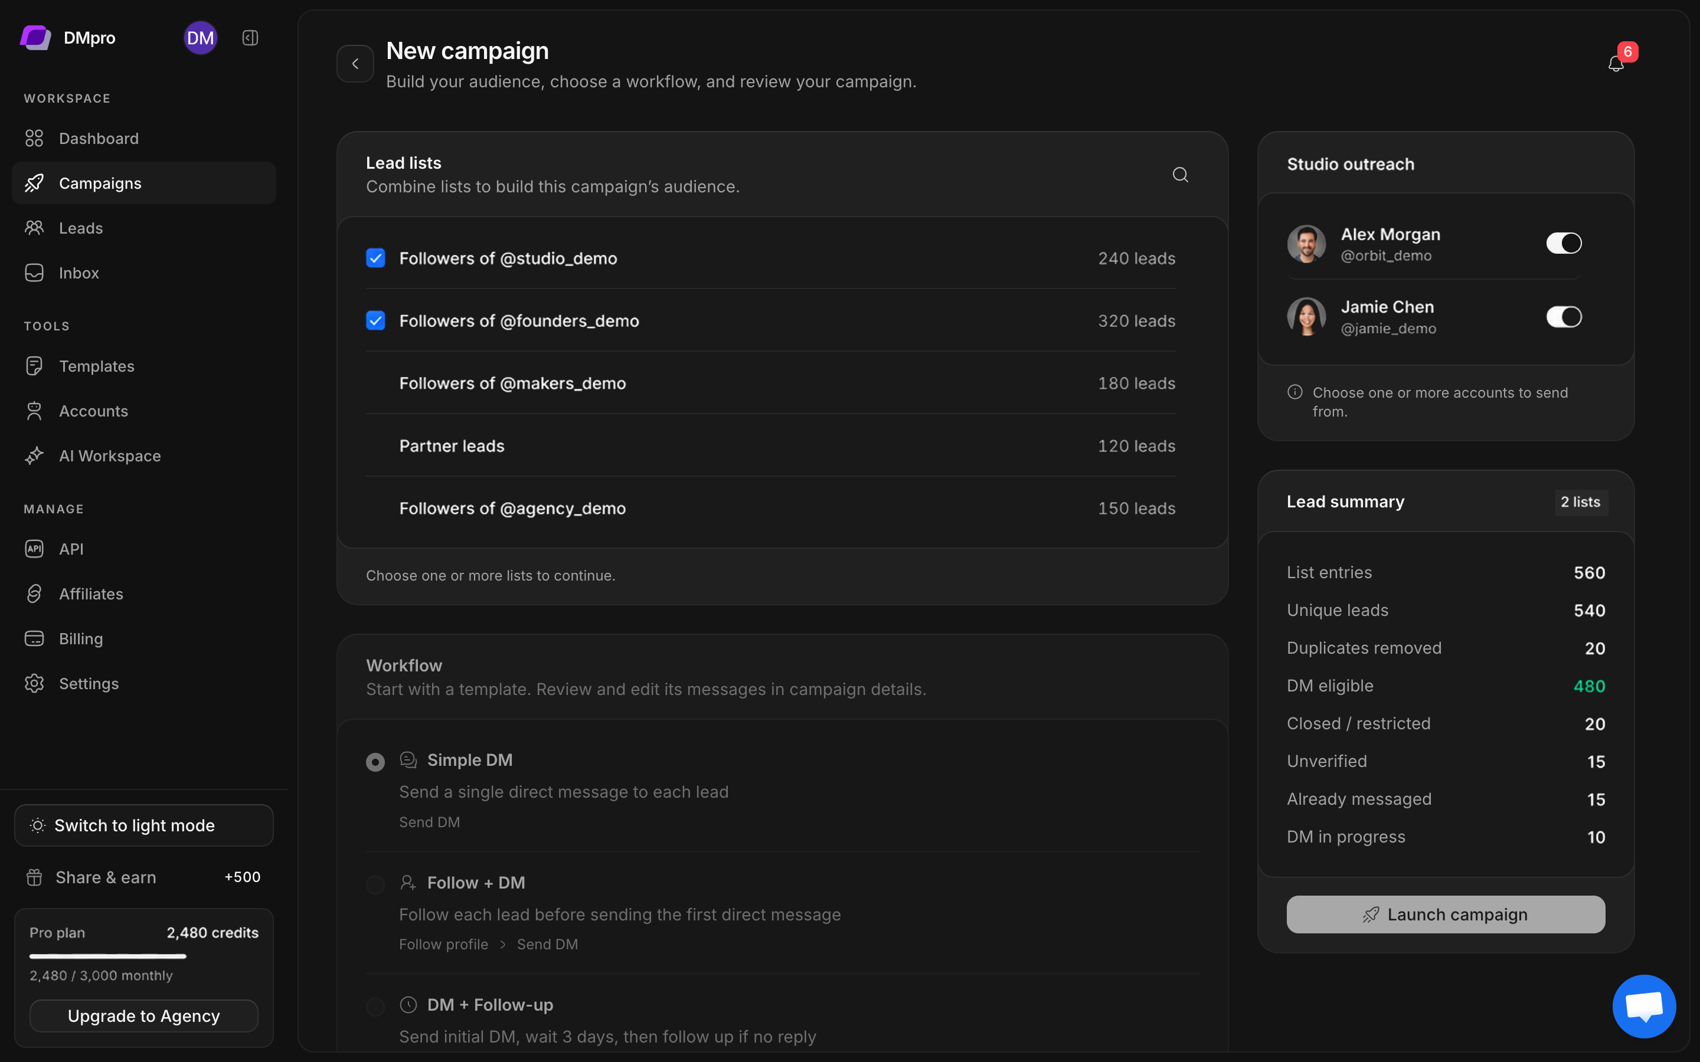The image size is (1700, 1062).
Task: Select the Follow + DM workflow radio
Action: [x=376, y=884]
